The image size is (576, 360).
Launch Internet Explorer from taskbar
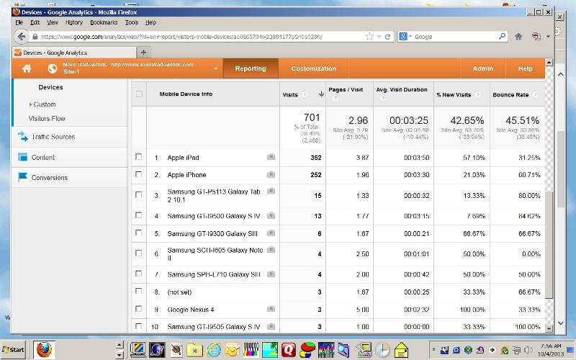point(213,350)
